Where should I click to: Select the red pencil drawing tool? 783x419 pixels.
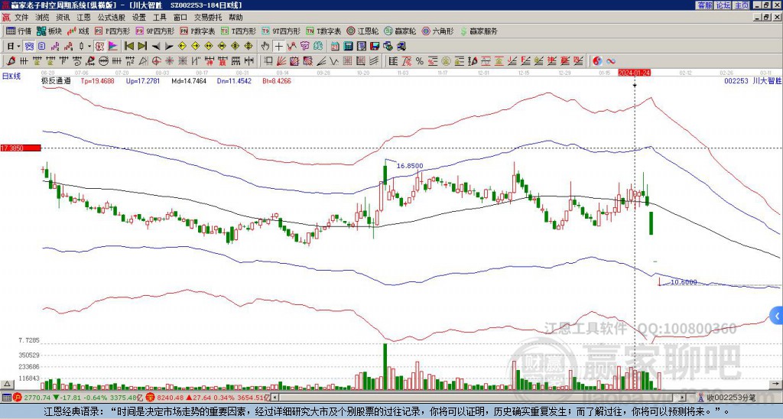tap(11, 61)
